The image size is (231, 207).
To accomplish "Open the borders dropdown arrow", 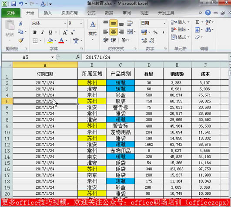I will [40, 40].
